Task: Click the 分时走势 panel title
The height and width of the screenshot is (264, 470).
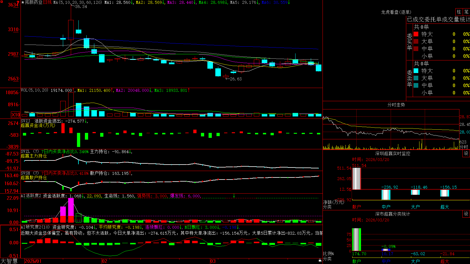Action: pos(396,105)
